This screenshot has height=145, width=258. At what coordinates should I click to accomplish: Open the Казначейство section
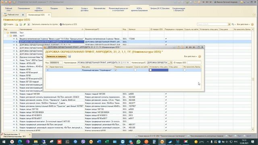coord(100,8)
